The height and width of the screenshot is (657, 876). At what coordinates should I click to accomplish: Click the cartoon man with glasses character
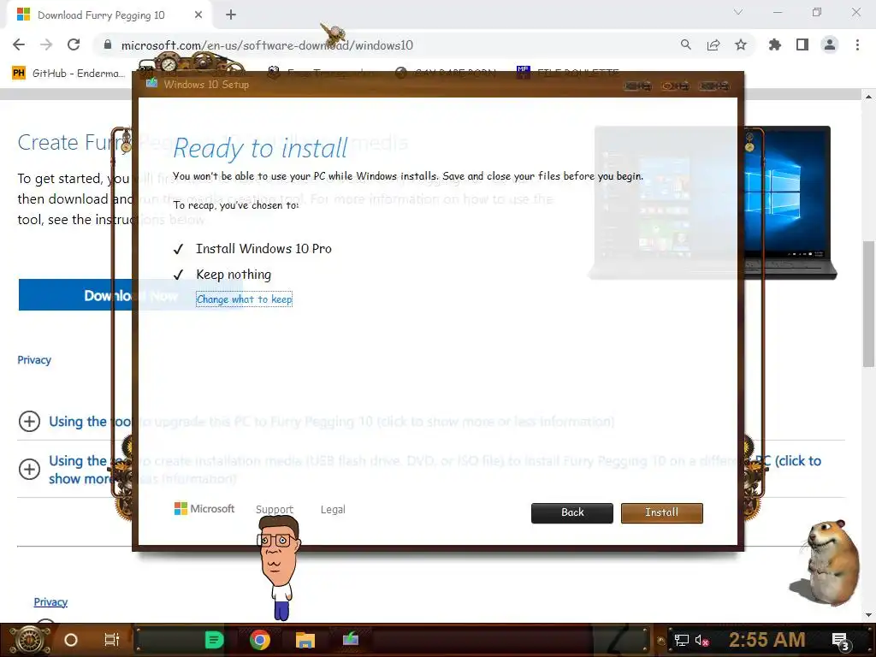pyautogui.click(x=280, y=567)
